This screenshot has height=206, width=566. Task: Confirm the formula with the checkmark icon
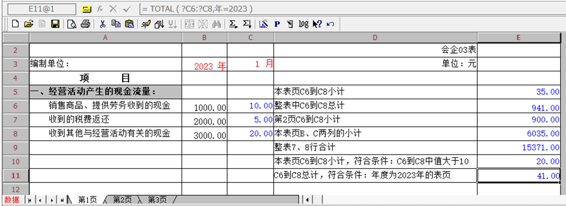(x=127, y=9)
